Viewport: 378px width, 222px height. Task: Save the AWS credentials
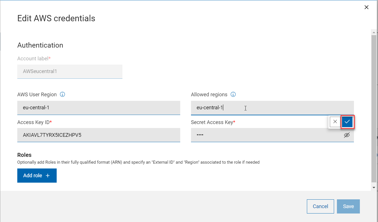pos(348,206)
